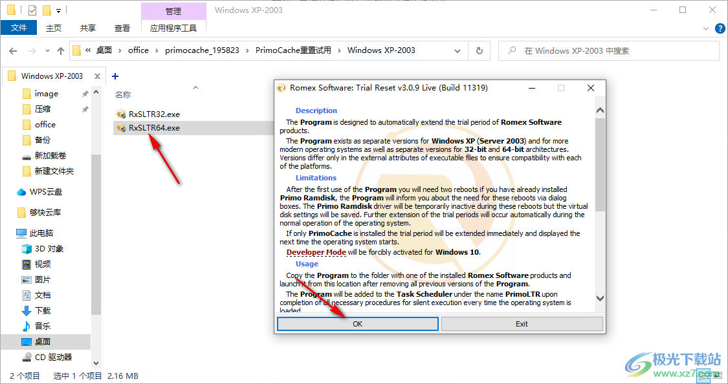This screenshot has height=384, width=728.
Task: Click the dialog's vertical scrollbar thumb
Action: pos(600,165)
